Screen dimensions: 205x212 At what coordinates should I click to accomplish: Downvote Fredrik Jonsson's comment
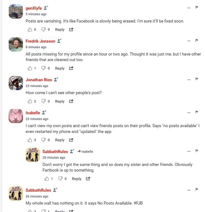coord(44,68)
